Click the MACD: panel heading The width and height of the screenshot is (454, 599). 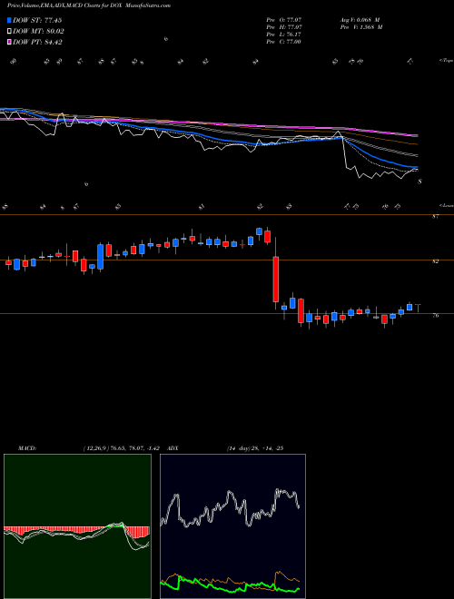coord(26,448)
